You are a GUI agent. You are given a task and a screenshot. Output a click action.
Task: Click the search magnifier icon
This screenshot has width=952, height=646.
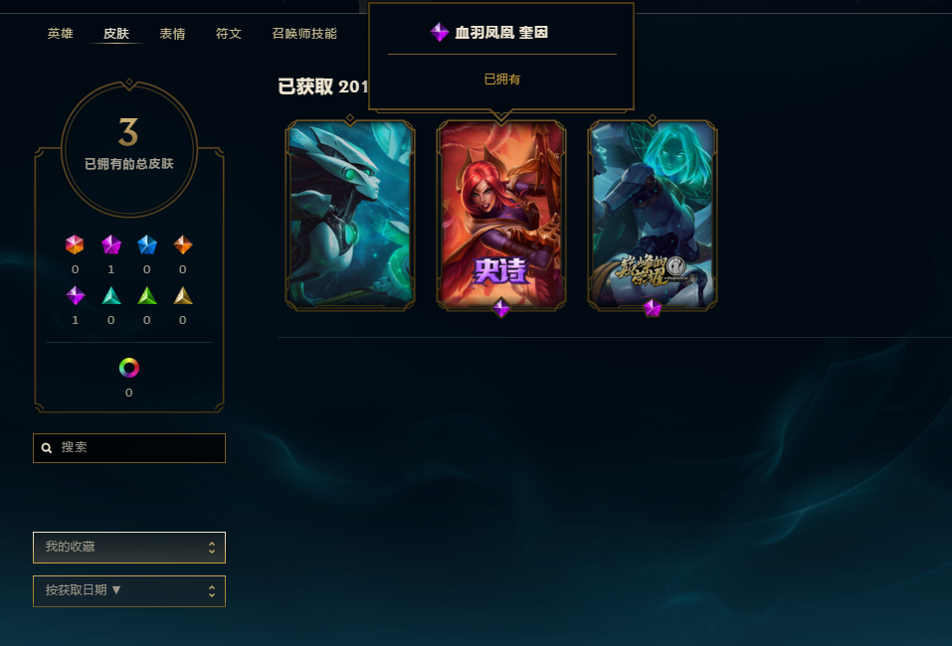click(x=47, y=448)
